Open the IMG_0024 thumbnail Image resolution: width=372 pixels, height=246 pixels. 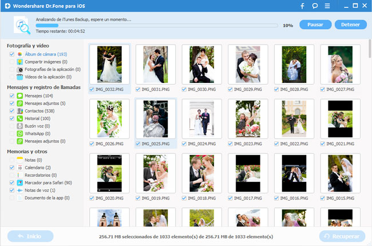pyautogui.click(x=201, y=119)
